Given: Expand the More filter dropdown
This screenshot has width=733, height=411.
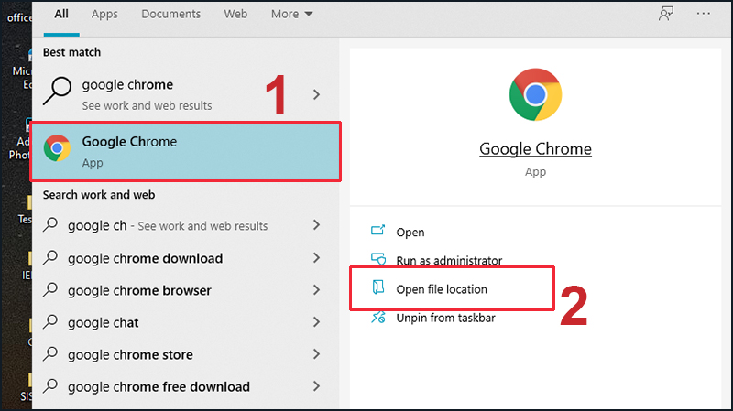Looking at the screenshot, I should tap(291, 15).
